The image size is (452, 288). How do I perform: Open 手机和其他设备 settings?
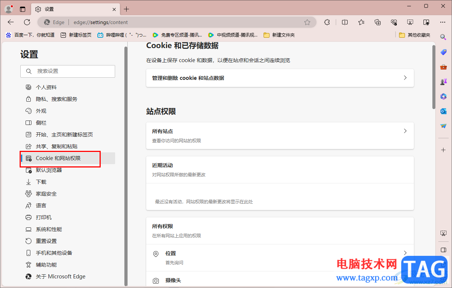coord(68,253)
